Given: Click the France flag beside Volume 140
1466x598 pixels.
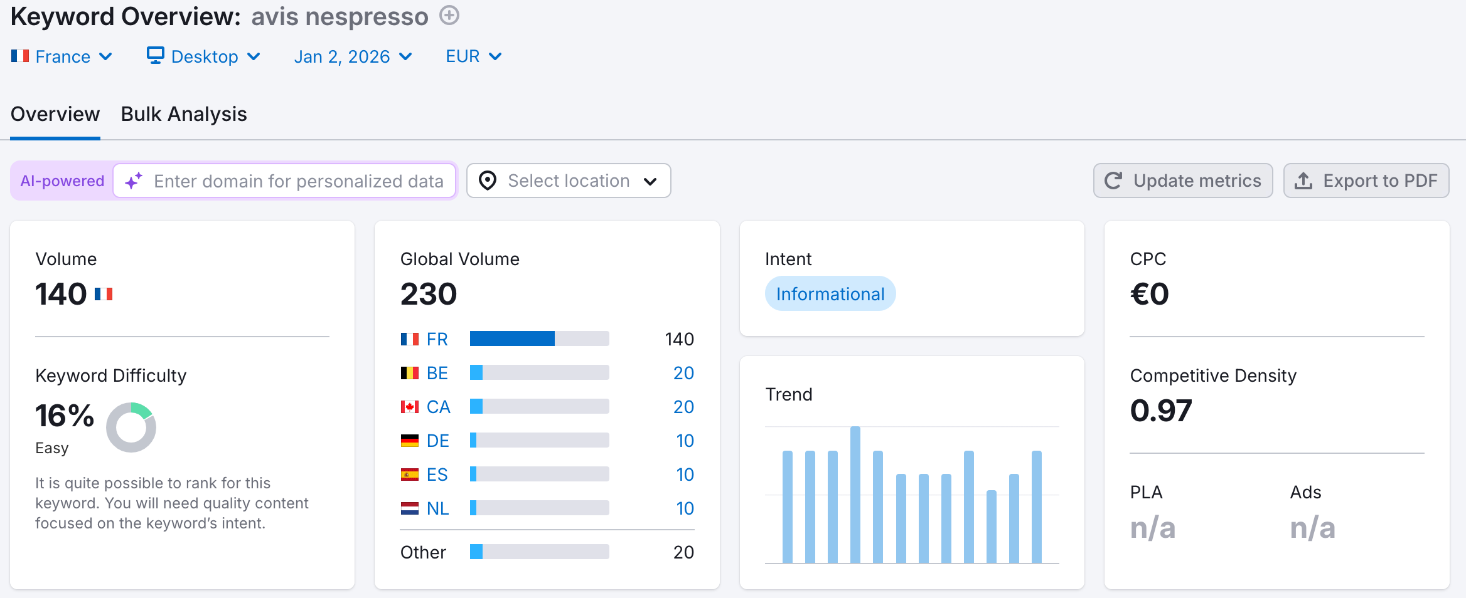Looking at the screenshot, I should click(x=104, y=293).
